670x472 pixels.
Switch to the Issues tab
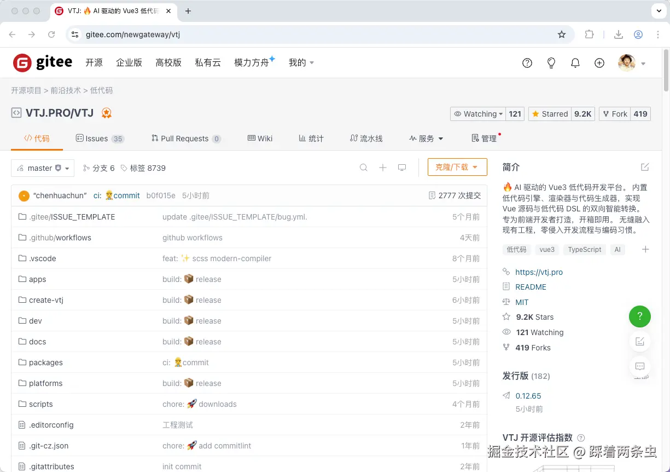tap(100, 139)
